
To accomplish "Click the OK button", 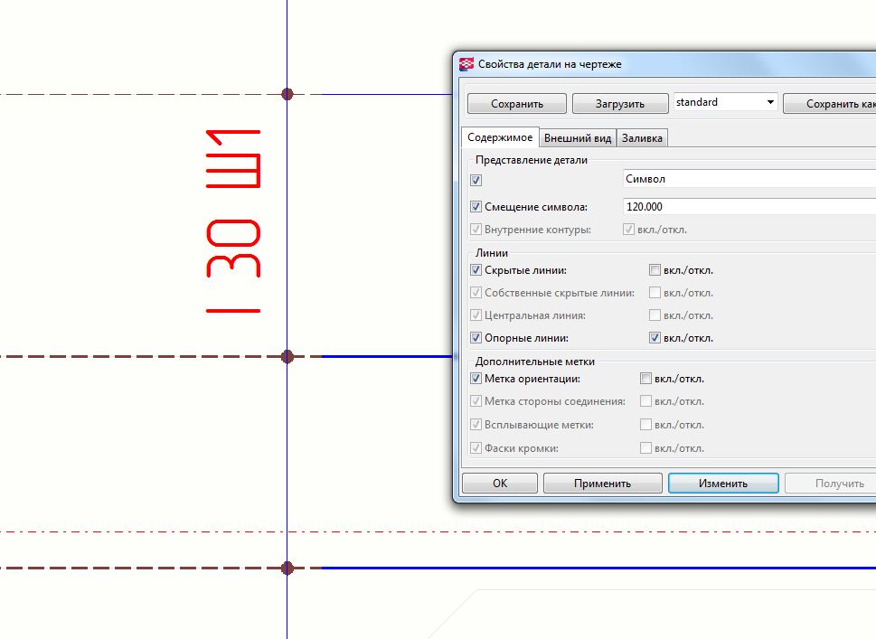I will (500, 484).
